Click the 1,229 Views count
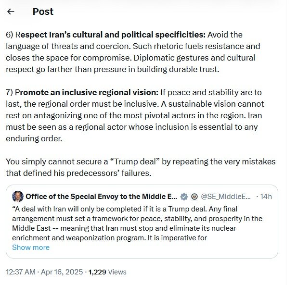 point(107,272)
